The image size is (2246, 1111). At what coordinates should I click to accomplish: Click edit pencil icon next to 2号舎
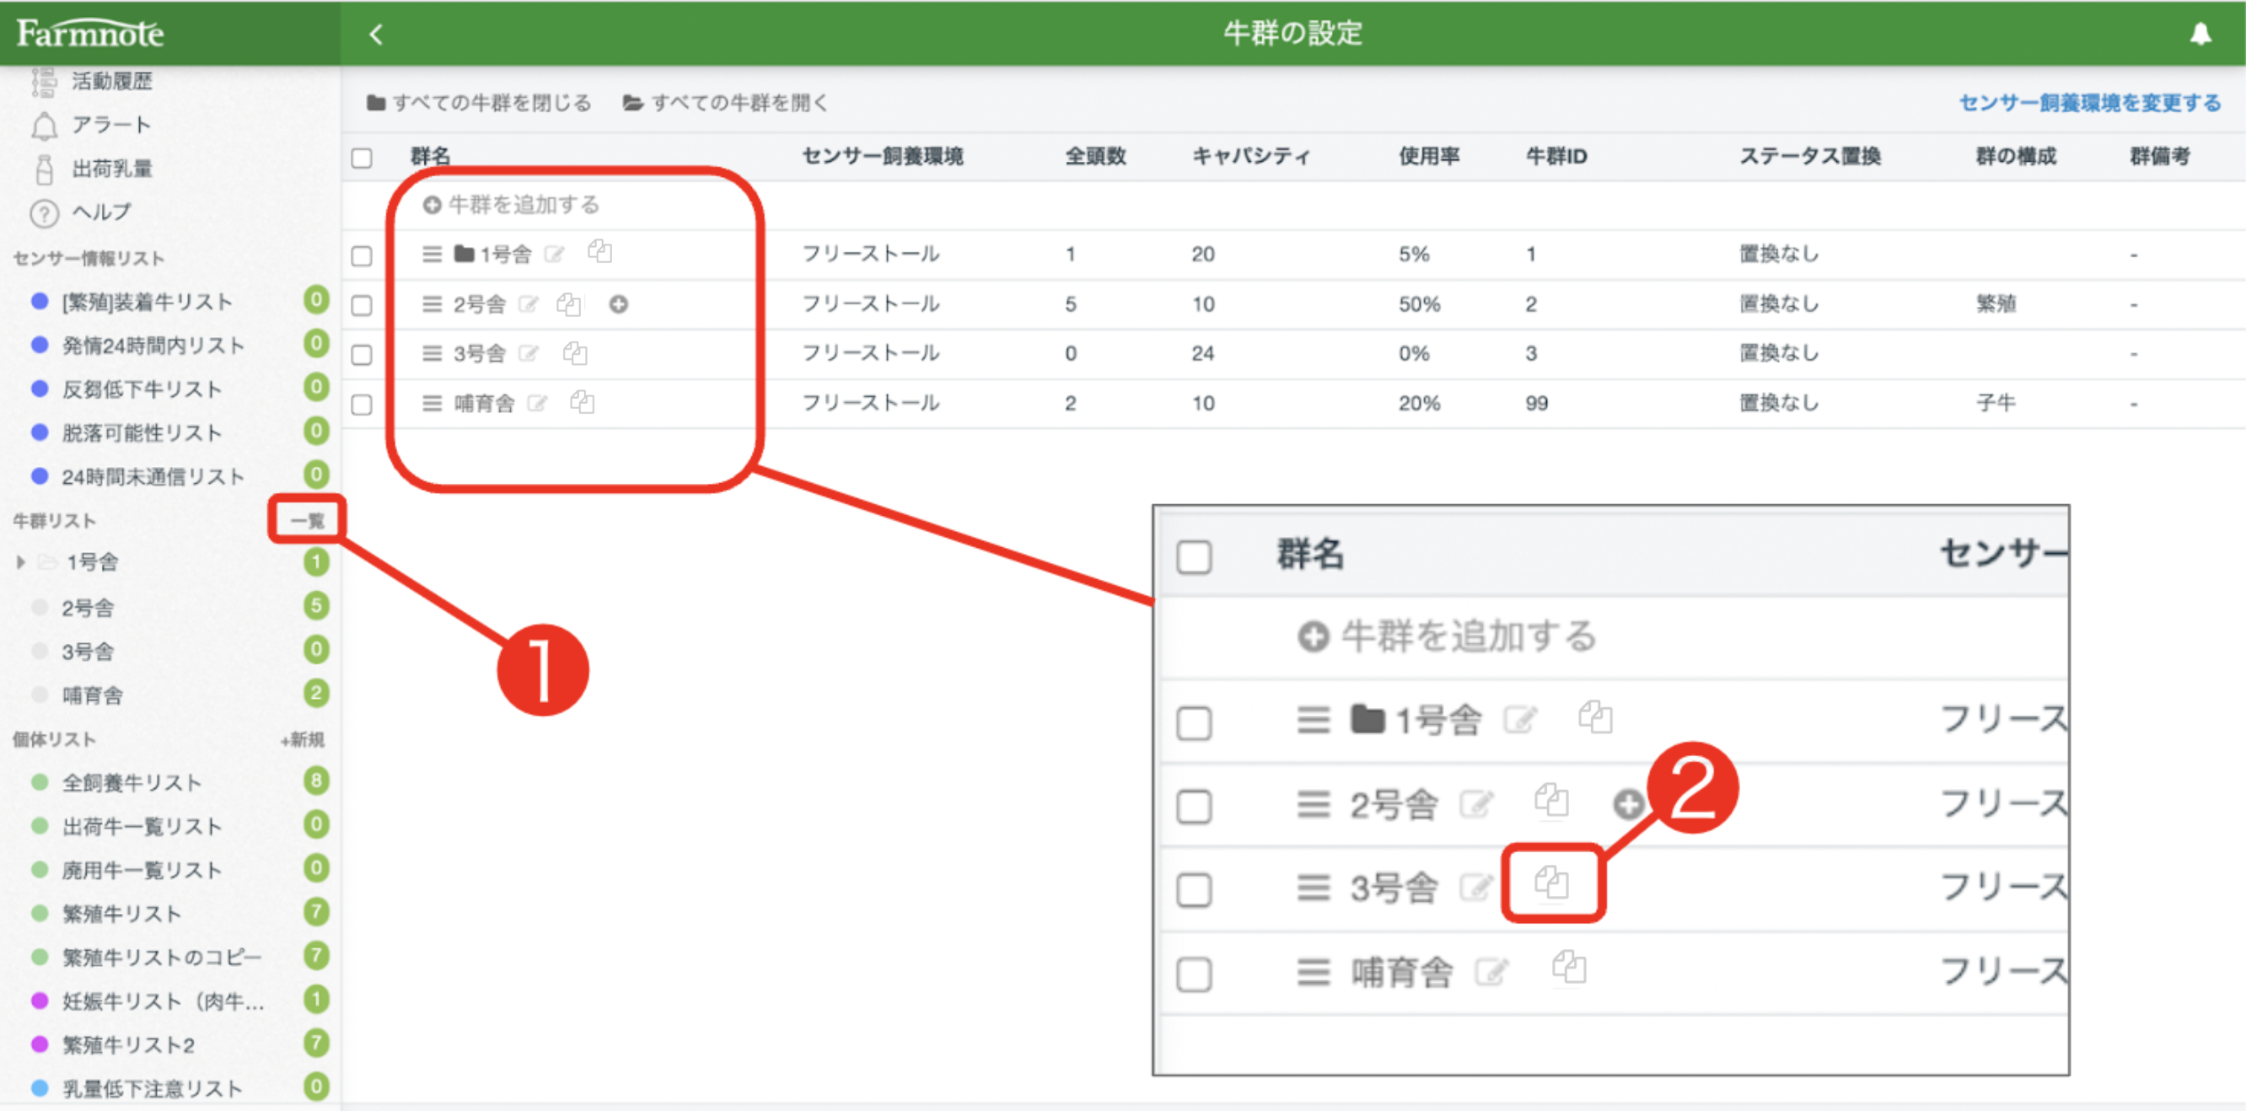coord(529,303)
